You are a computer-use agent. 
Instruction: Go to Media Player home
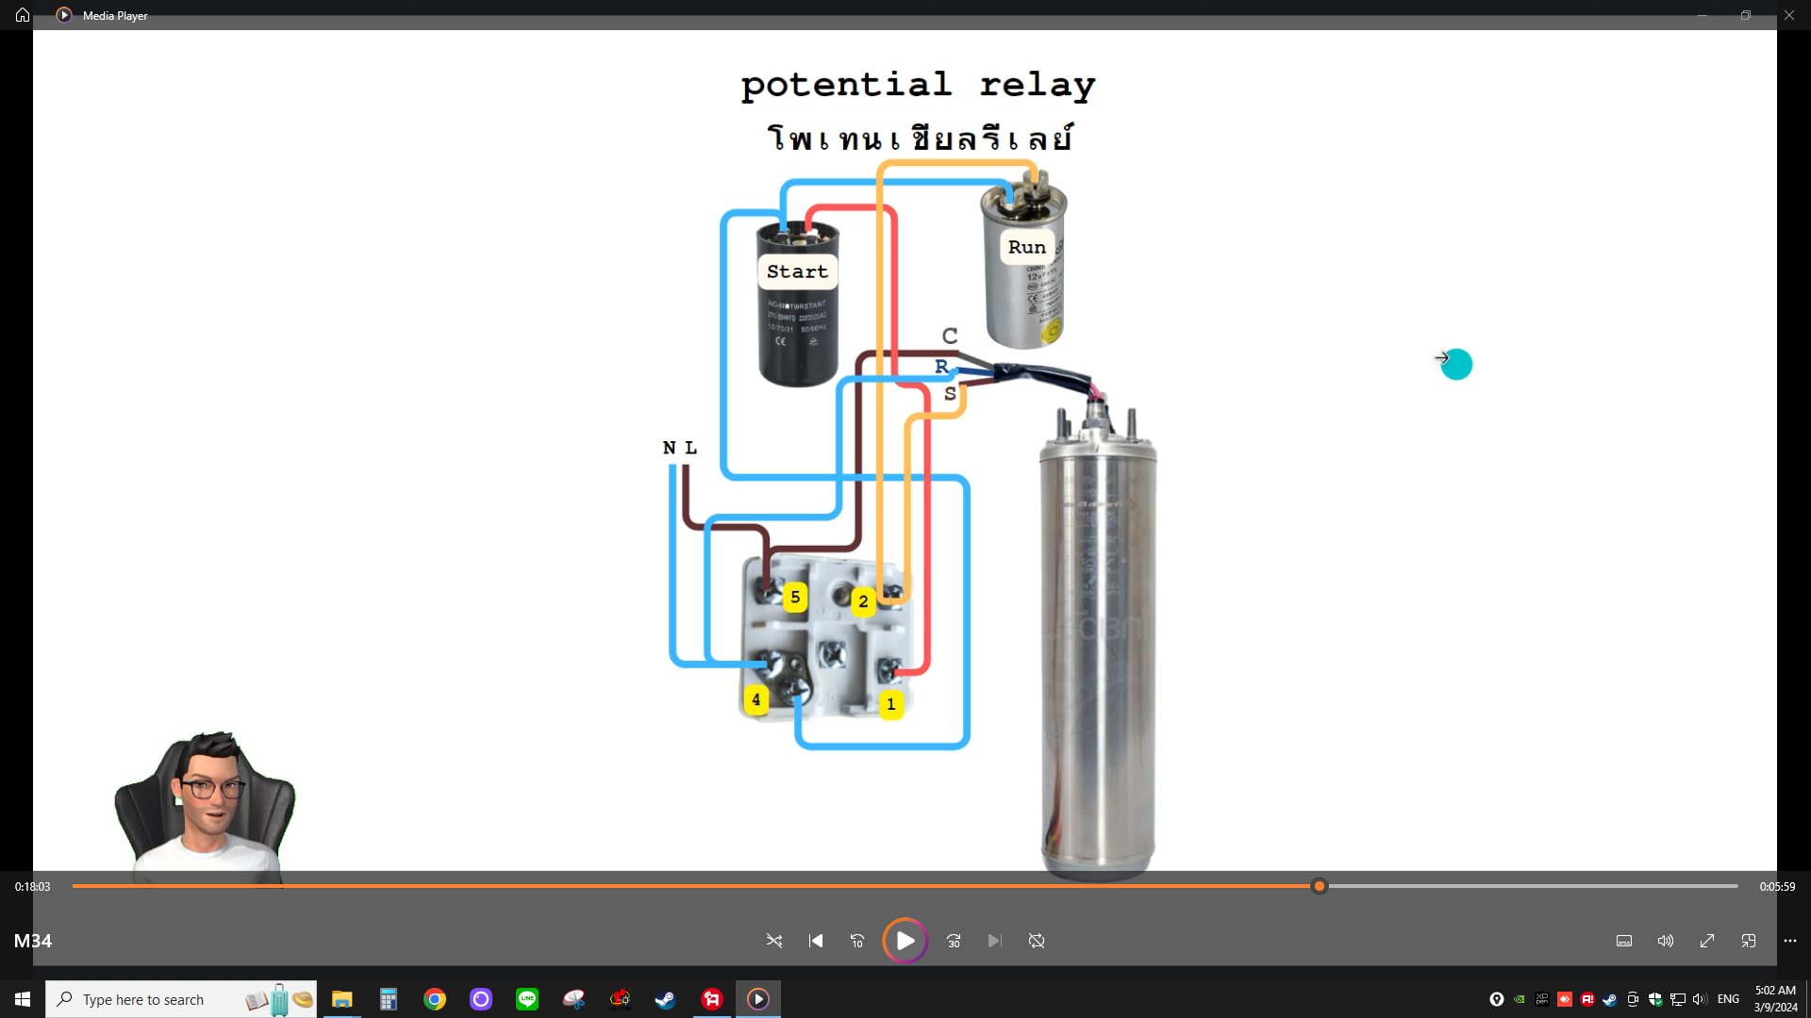point(23,15)
